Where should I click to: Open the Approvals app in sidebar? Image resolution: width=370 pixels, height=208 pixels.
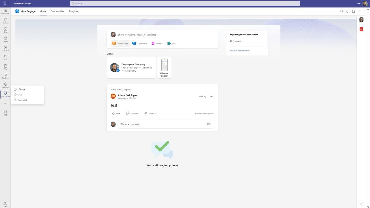click(5, 85)
